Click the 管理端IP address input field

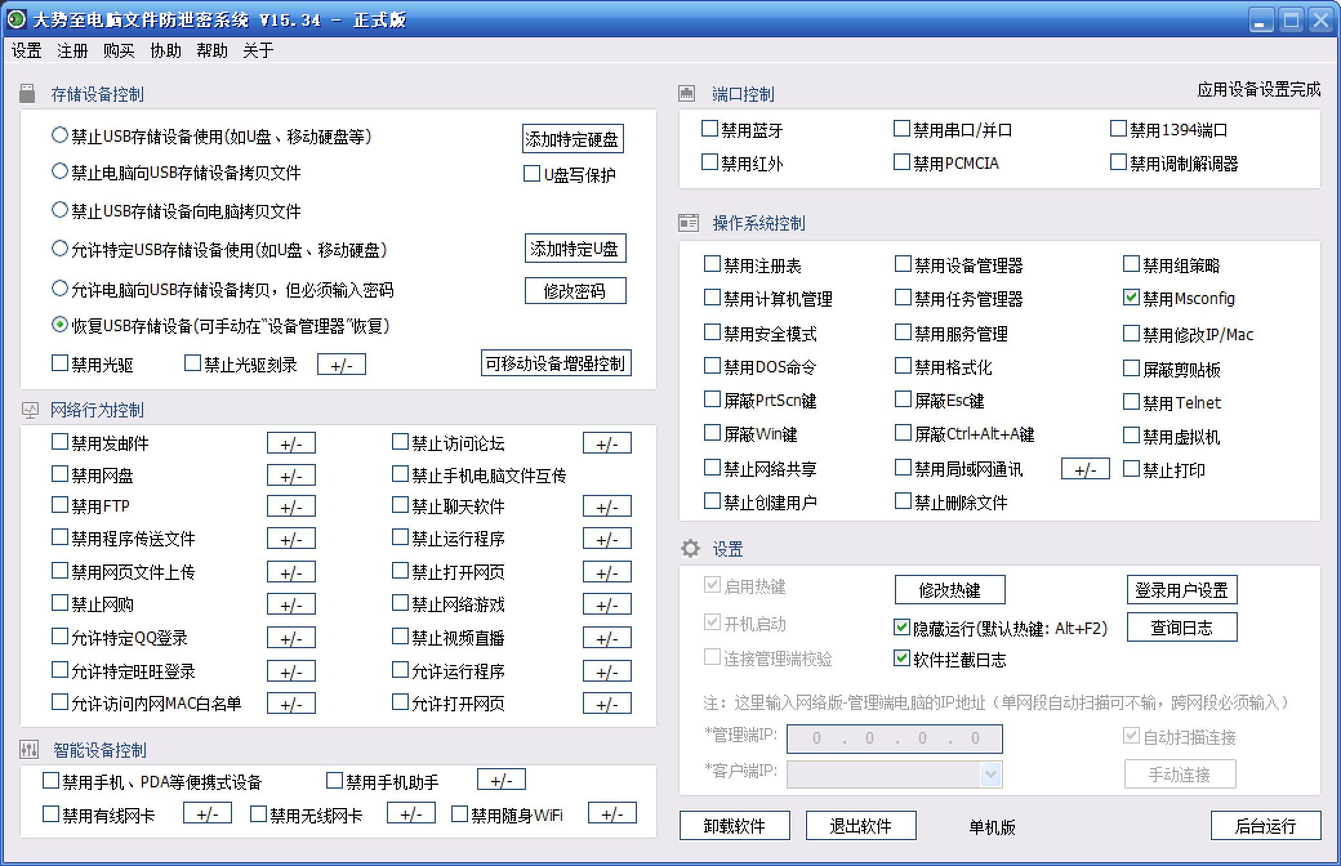894,738
